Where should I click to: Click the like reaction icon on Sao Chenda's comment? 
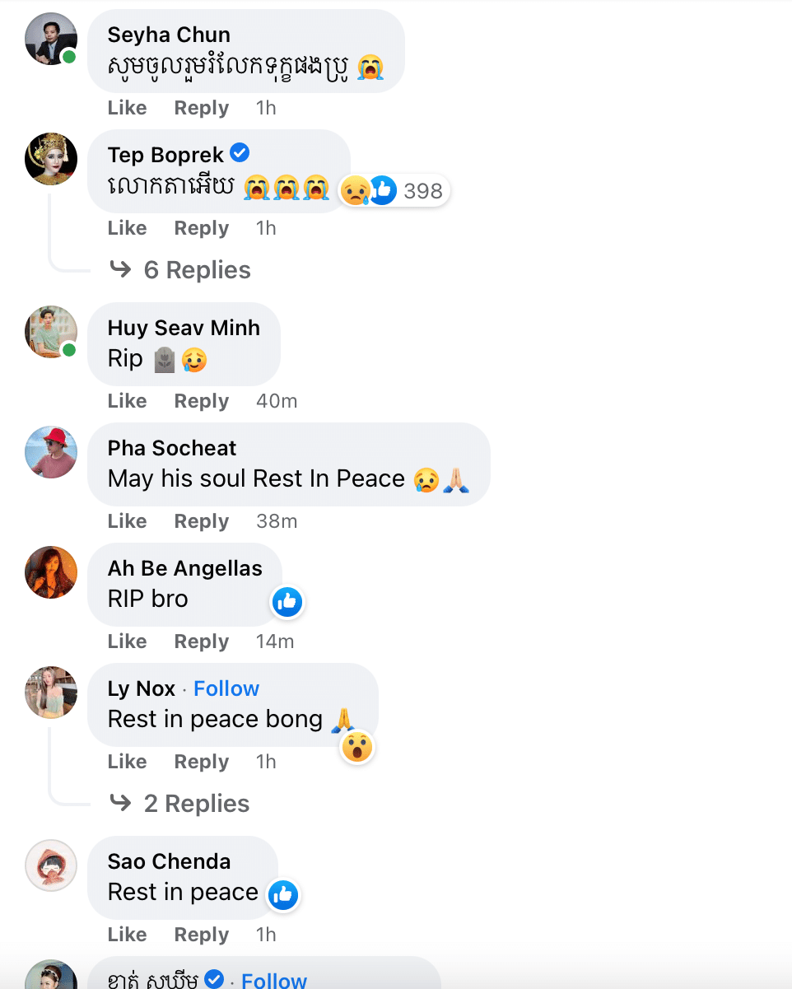[x=282, y=895]
